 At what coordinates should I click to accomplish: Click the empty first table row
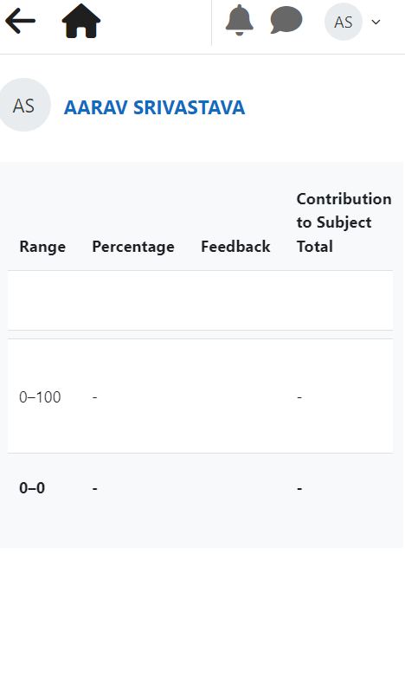tap(201, 300)
